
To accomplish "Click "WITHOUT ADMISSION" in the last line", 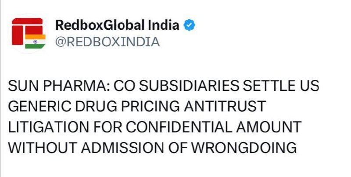I will click(86, 148).
